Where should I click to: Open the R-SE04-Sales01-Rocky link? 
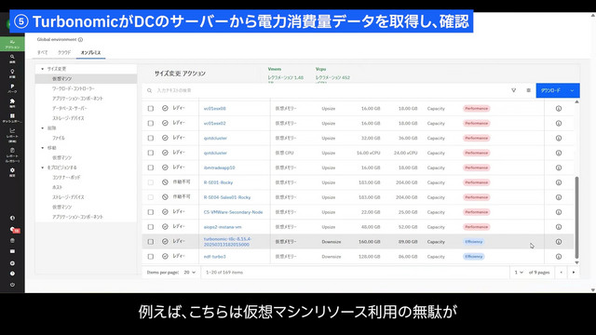(x=227, y=197)
